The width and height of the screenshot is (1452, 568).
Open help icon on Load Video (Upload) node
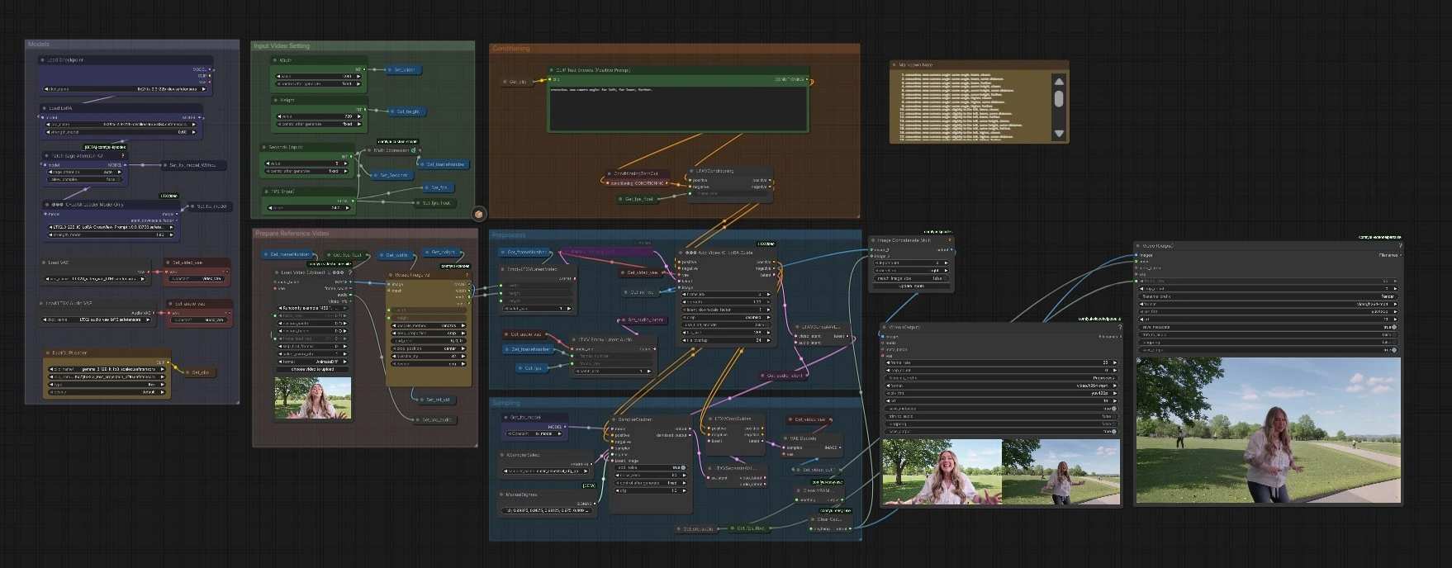[350, 272]
